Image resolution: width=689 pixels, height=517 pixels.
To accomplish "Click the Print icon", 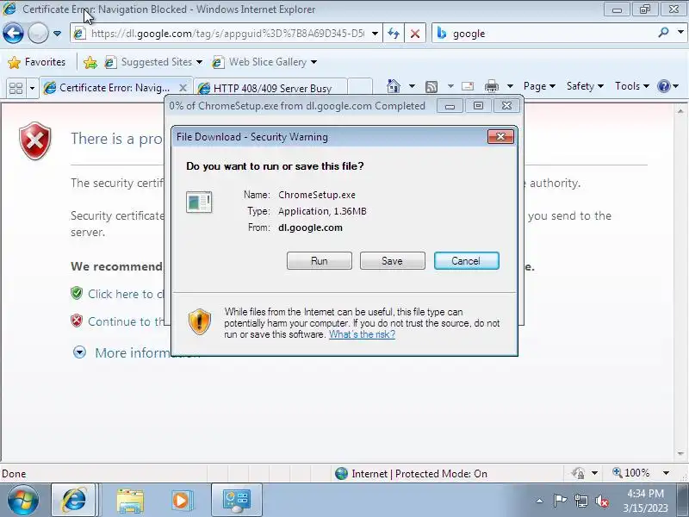I will [x=491, y=86].
